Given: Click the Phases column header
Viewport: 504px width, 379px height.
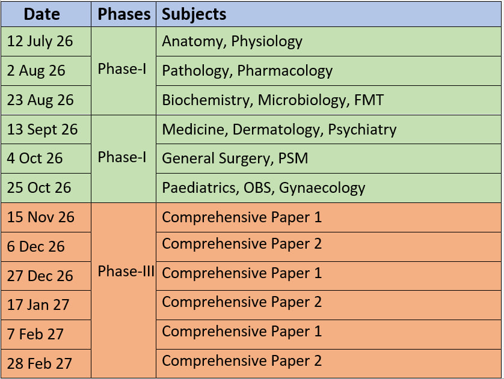Looking at the screenshot, I should click(x=124, y=14).
